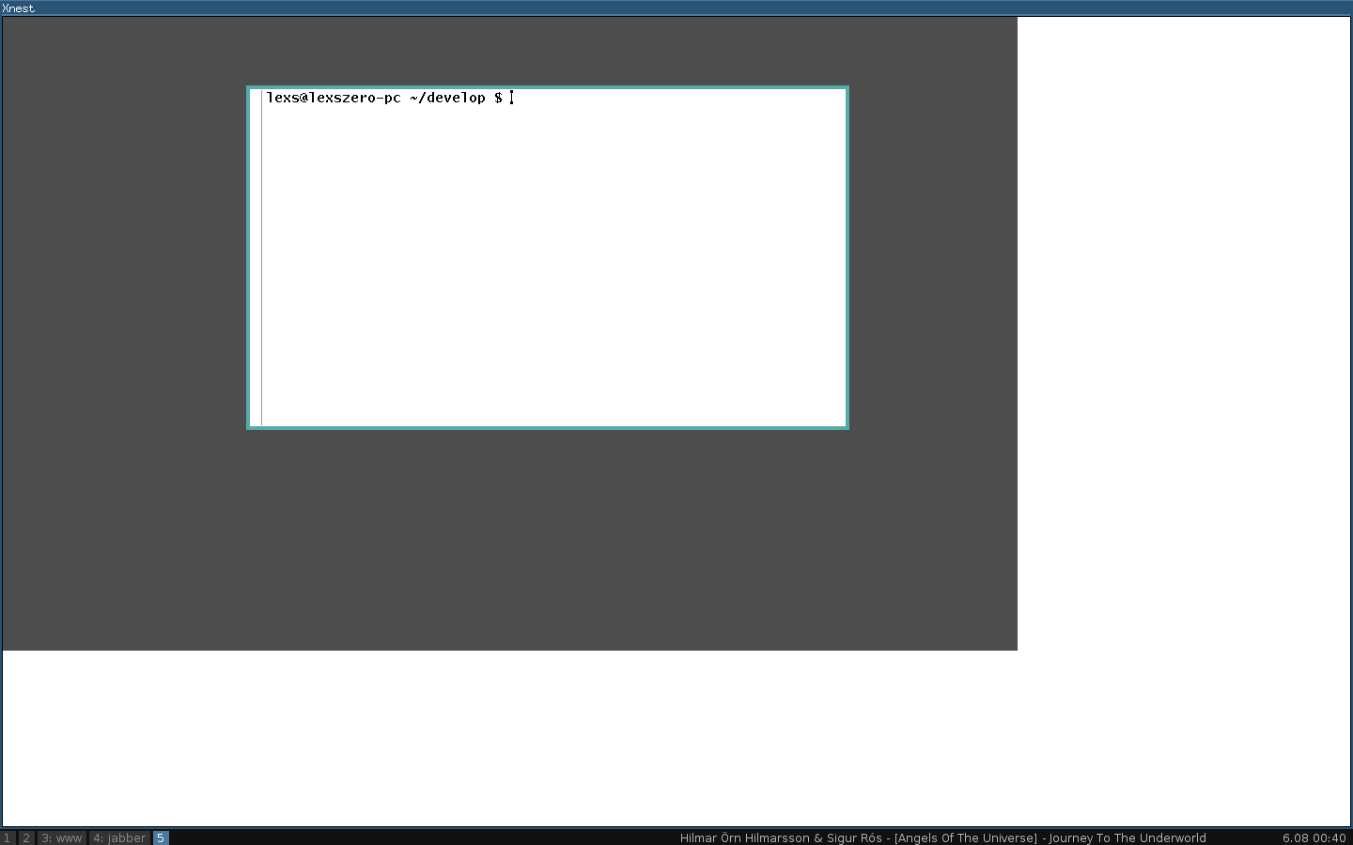Viewport: 1353px width, 845px height.
Task: Click the date '6.08' in the status bar
Action: coord(1296,837)
